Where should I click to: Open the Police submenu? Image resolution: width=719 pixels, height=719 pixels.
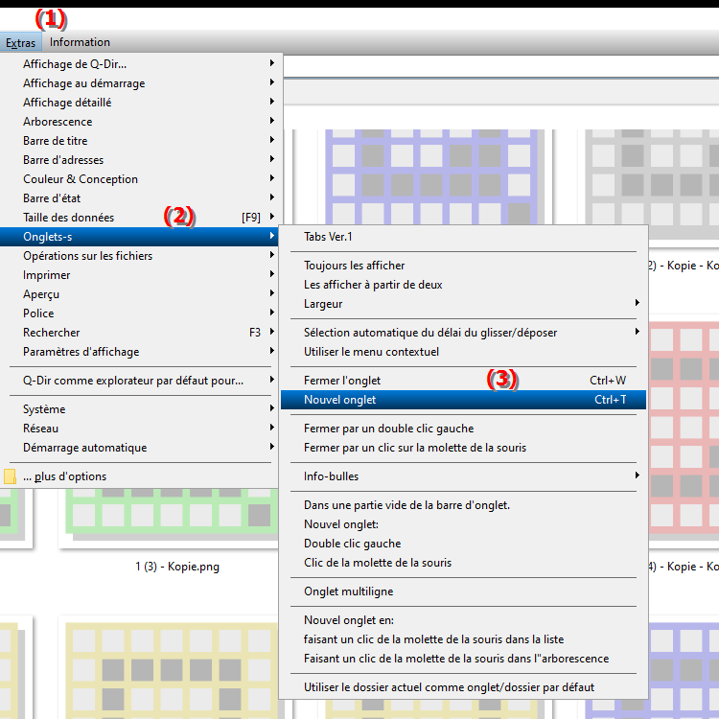pos(141,313)
